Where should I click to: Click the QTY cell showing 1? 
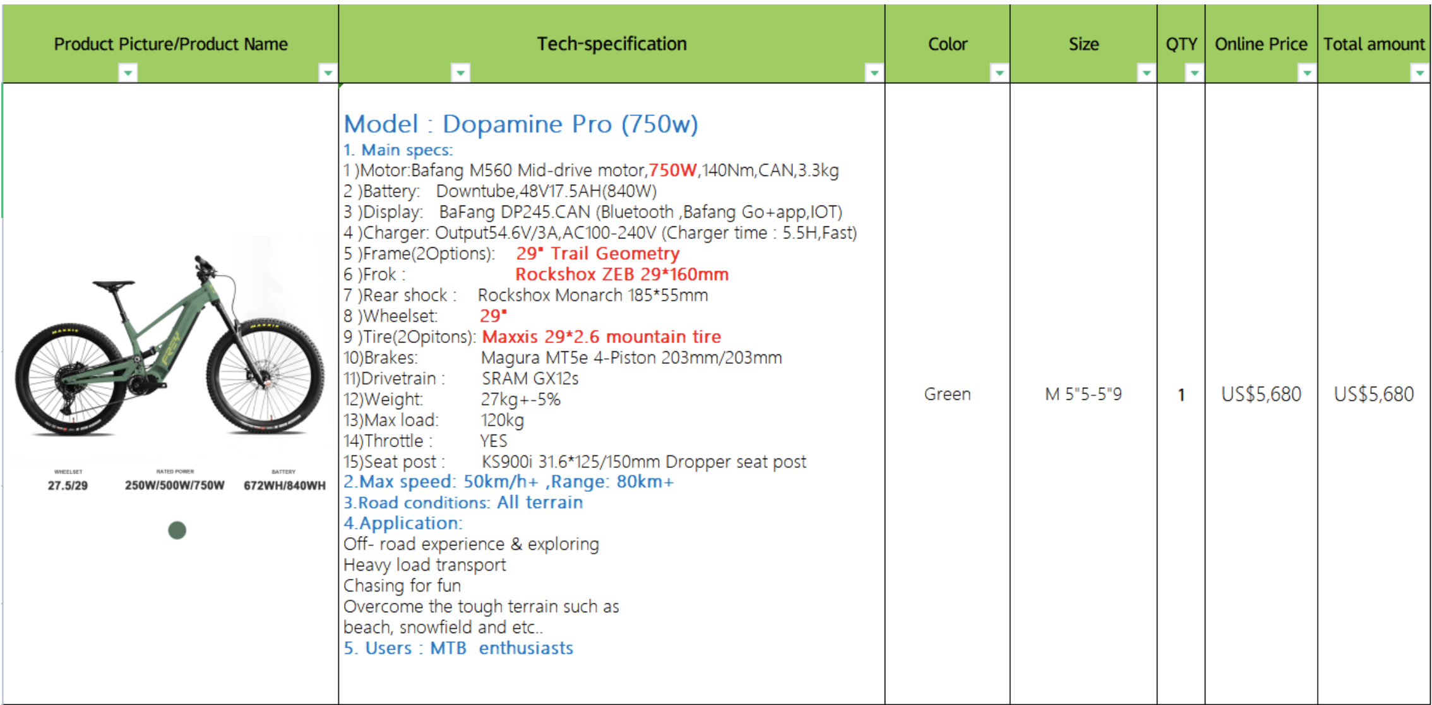tap(1181, 395)
